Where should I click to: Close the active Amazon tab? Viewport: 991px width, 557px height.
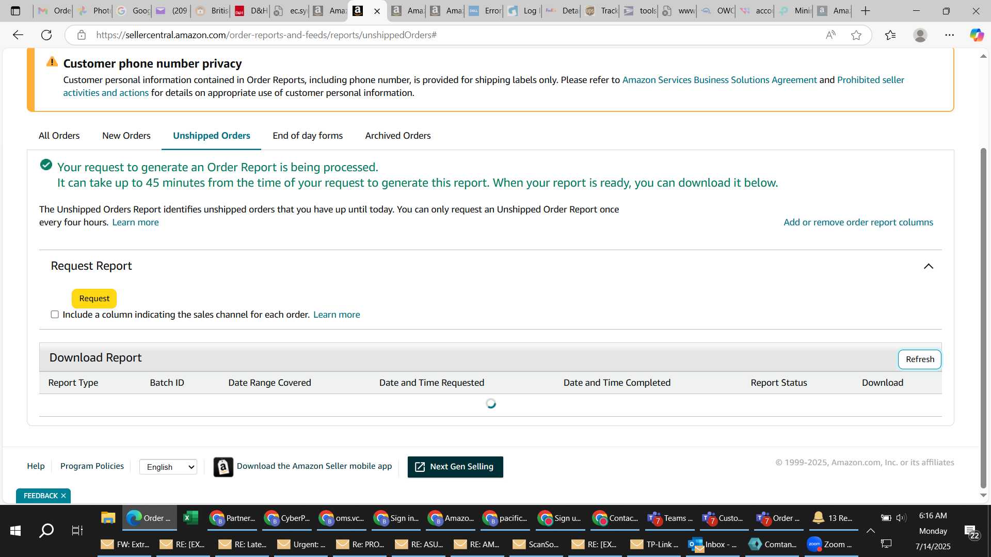377,11
